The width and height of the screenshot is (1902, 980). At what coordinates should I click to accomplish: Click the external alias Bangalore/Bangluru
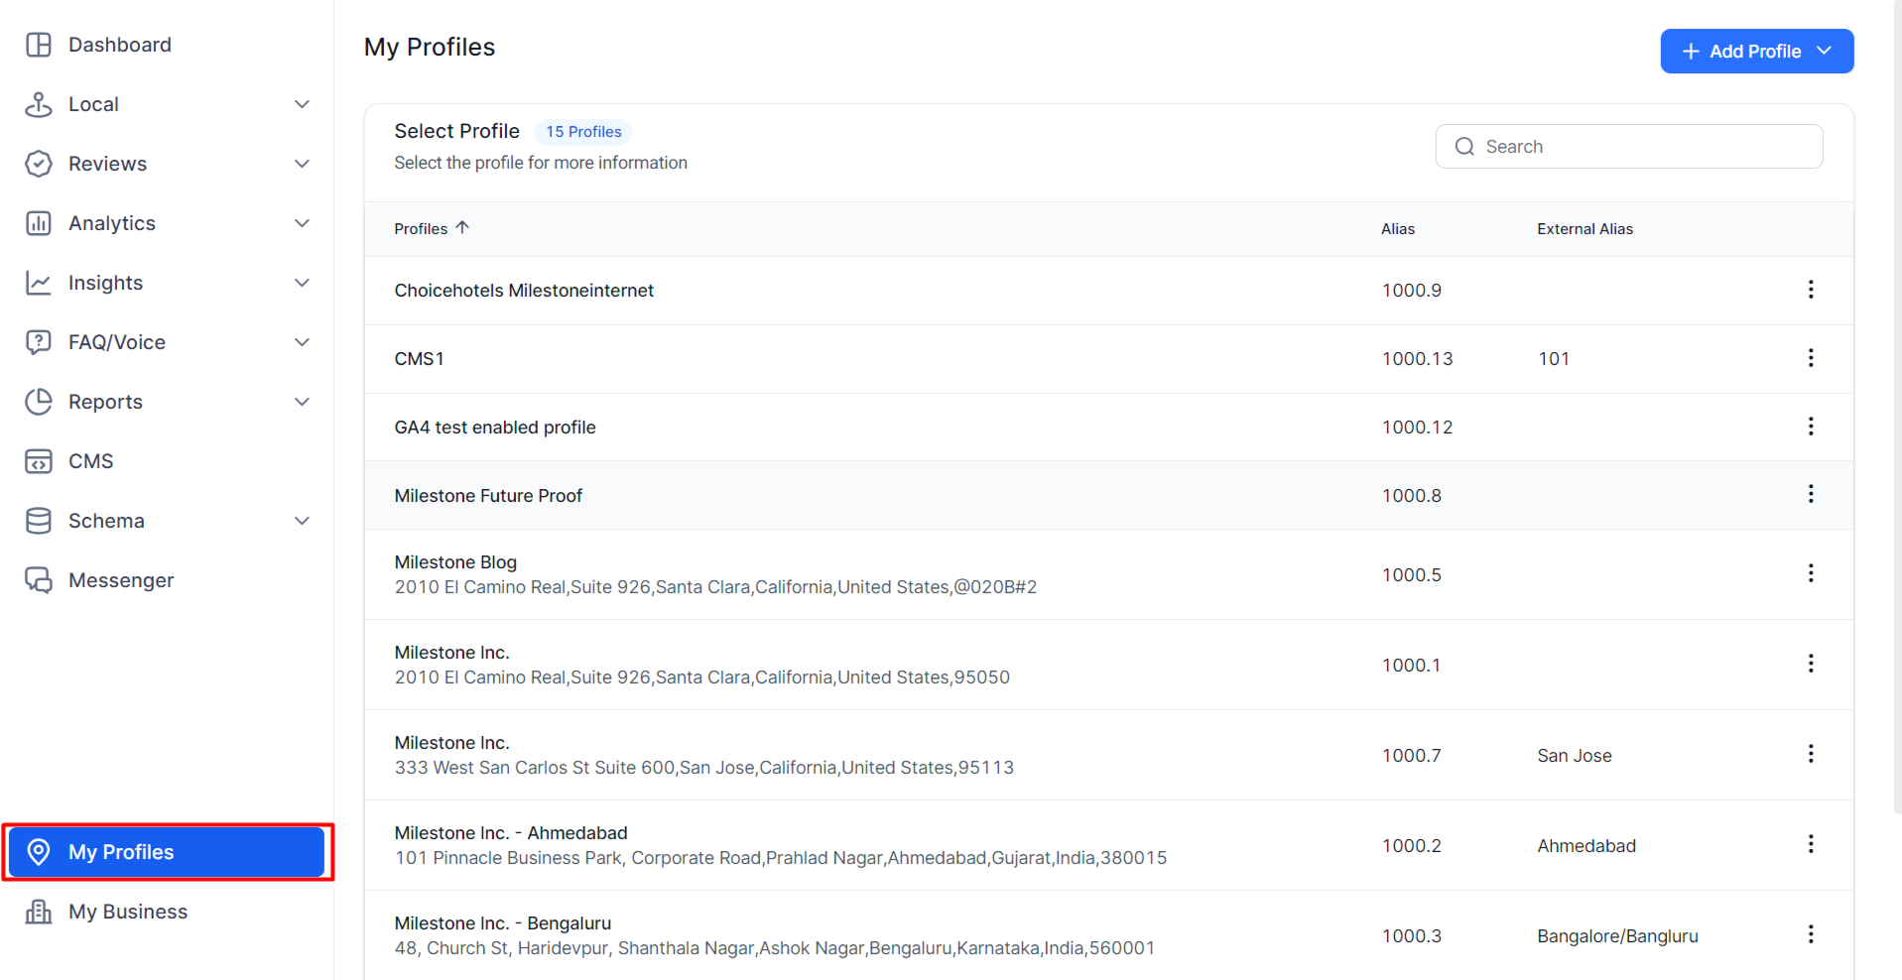click(x=1617, y=936)
